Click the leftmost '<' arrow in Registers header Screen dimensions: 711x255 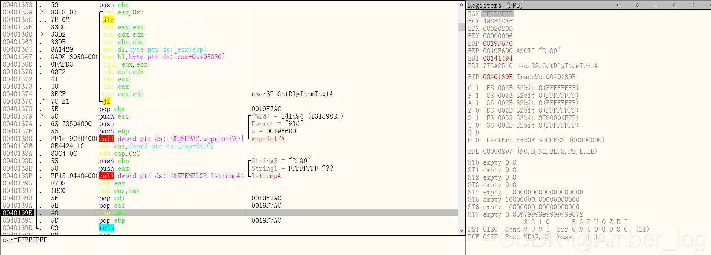(619, 5)
